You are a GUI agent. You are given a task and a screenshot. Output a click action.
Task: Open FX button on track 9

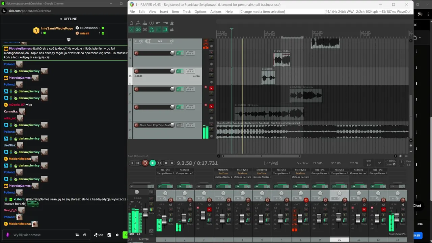tap(179, 53)
